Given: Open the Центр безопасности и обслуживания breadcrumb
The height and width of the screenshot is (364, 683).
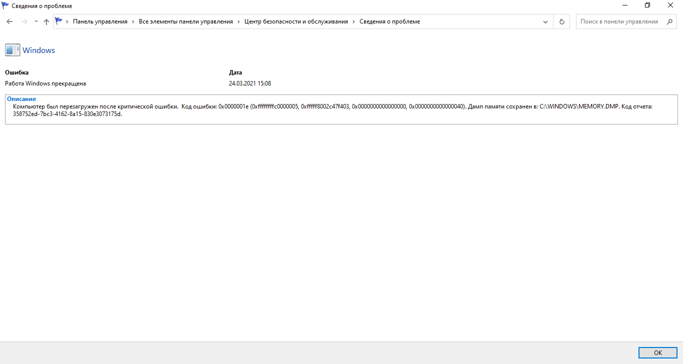Looking at the screenshot, I should [x=296, y=21].
